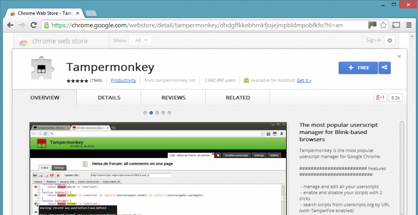Screen dimensions: 418x215
Task: Select the third screenshot carousel dot
Action: [157, 113]
